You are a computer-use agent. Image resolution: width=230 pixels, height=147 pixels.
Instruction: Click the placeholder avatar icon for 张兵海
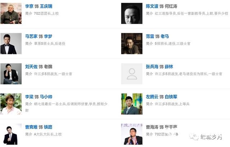pyautogui.click(x=132, y=74)
